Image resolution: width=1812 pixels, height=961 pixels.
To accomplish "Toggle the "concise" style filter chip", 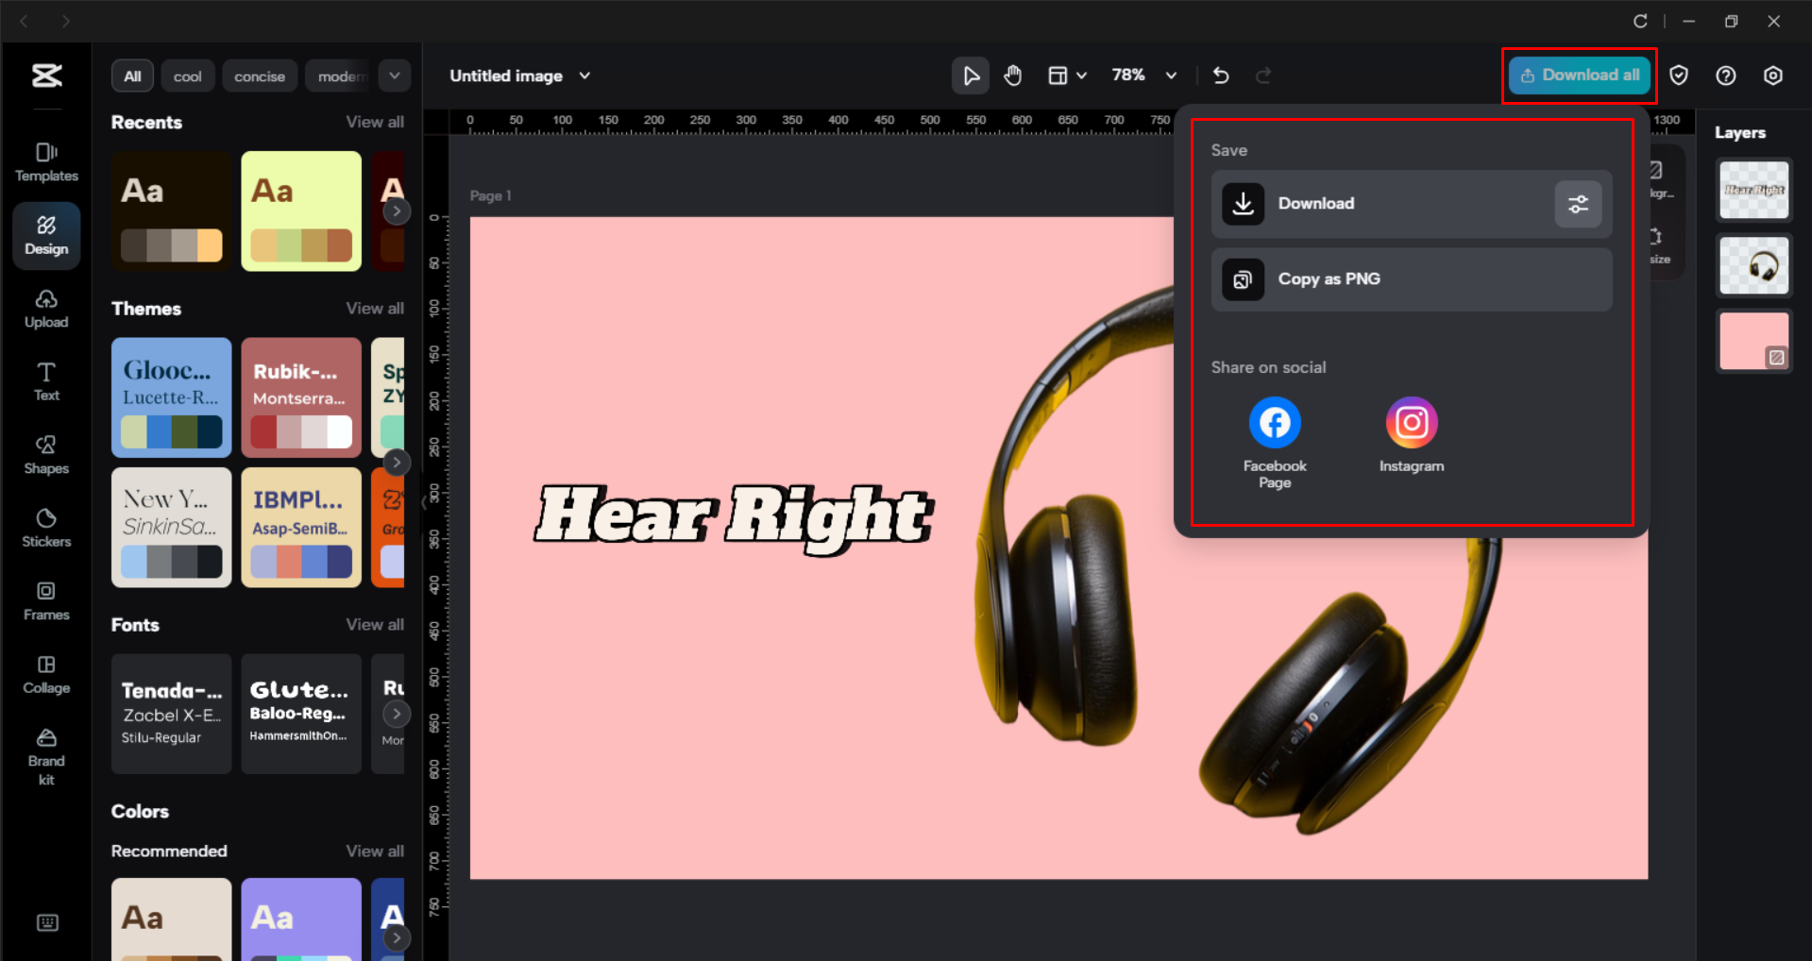I will [x=259, y=76].
